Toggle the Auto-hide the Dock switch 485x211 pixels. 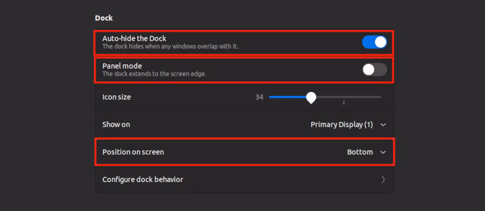(374, 42)
